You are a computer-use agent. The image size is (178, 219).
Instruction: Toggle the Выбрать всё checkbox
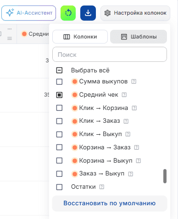pyautogui.click(x=59, y=71)
